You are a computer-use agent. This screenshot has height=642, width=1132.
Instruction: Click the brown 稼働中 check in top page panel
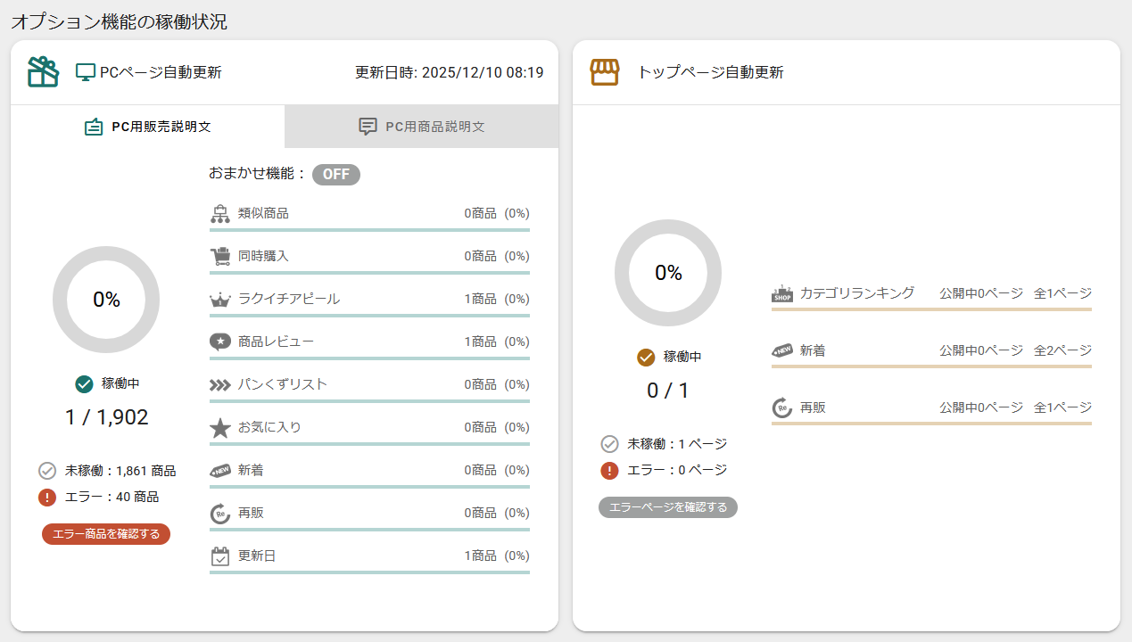647,358
